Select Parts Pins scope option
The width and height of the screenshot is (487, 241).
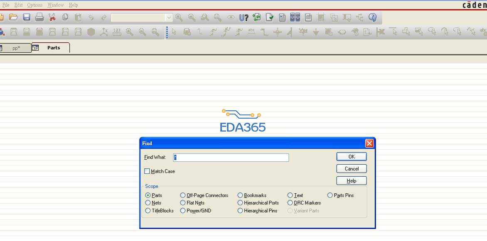click(x=330, y=195)
